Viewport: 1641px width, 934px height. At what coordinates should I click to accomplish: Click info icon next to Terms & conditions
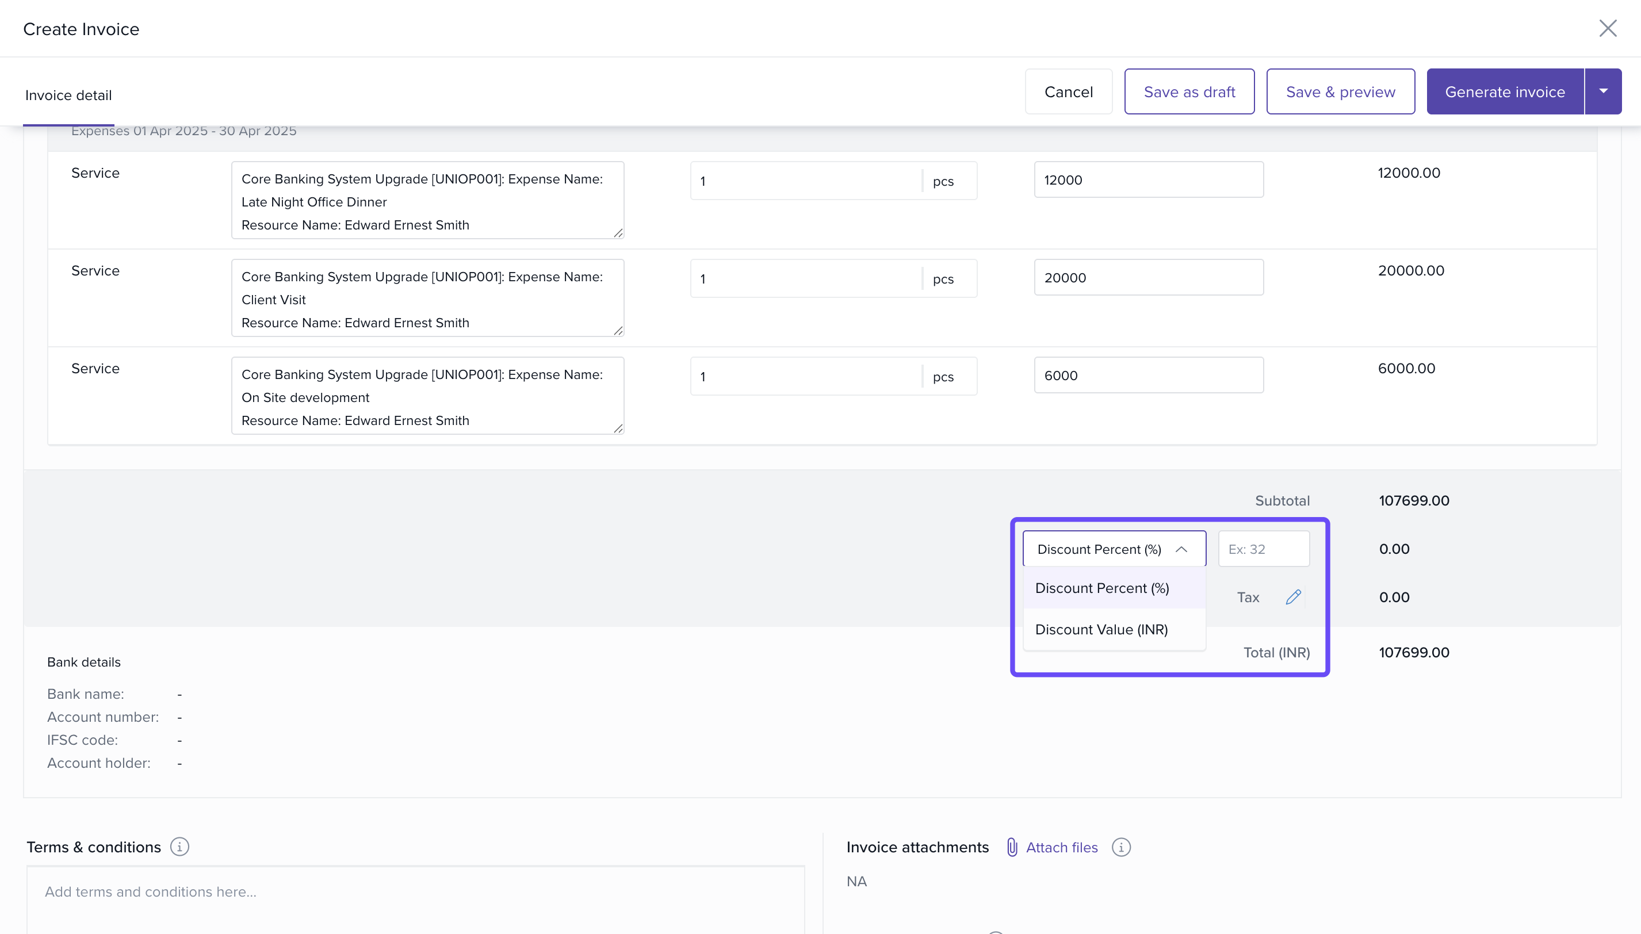click(x=179, y=847)
